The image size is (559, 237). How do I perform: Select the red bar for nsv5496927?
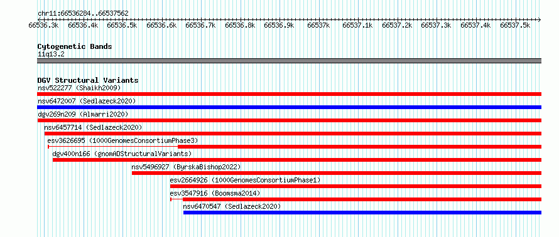pos(337,173)
